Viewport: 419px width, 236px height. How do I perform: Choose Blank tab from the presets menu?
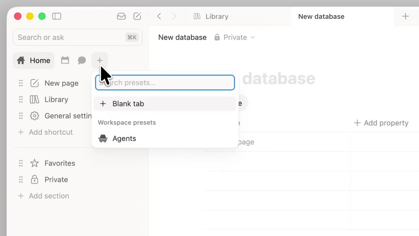coord(165,104)
